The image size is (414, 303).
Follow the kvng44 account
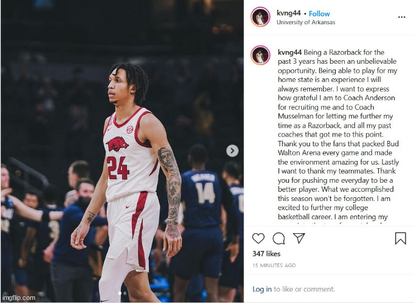point(319,13)
